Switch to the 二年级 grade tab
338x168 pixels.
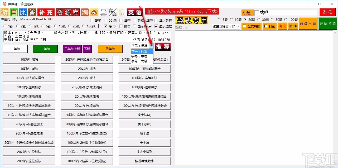(x=45, y=49)
